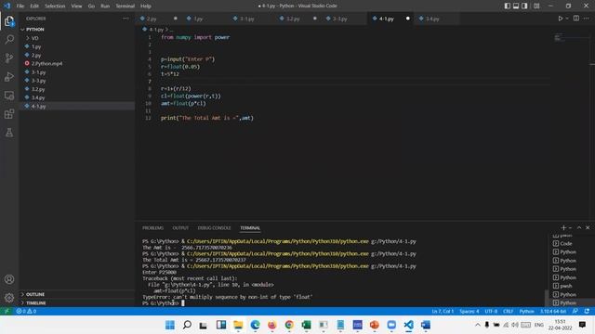Open the run button dropdown arrow
The image size is (595, 334).
pyautogui.click(x=567, y=19)
